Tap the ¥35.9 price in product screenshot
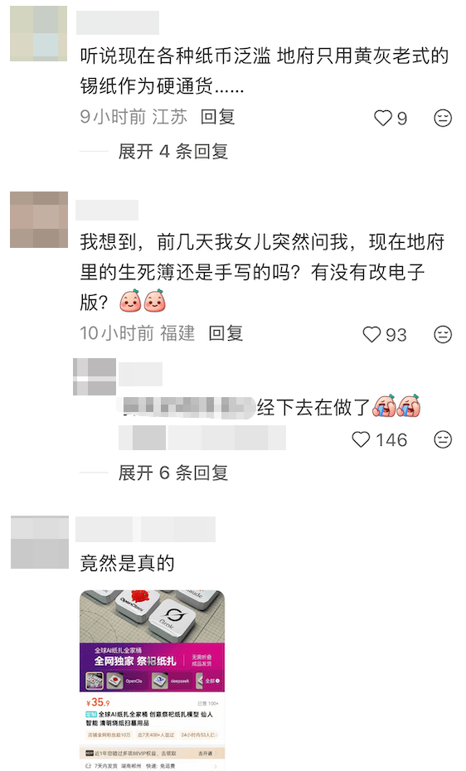The image size is (466, 771). point(98,703)
